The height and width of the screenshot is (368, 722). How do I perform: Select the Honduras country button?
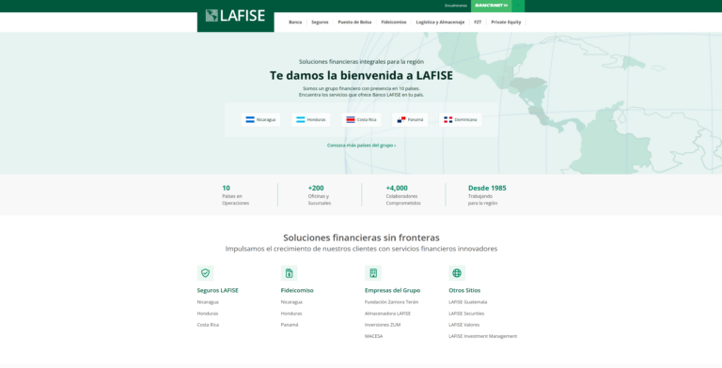[311, 119]
